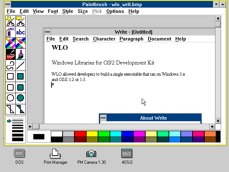This screenshot has width=229, height=172.
Task: Click the vertical scrollbar thumb
Action: coord(218,24)
